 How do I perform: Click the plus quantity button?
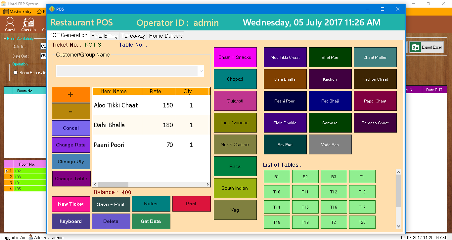click(71, 95)
